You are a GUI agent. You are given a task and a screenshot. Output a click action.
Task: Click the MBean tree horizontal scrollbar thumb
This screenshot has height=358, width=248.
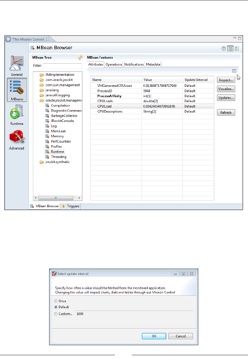[56, 198]
